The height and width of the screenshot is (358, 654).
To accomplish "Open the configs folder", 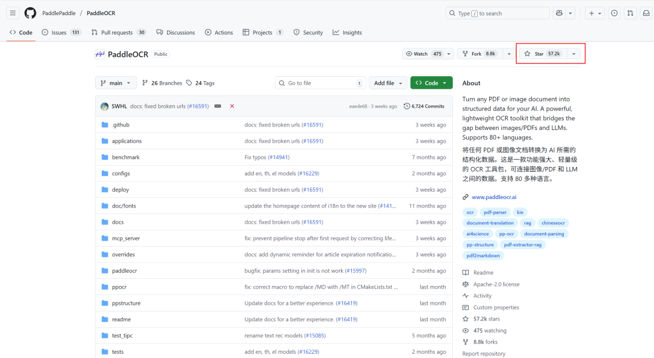I will [x=121, y=174].
